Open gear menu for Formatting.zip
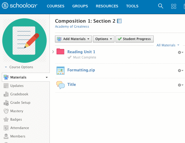 [x=180, y=71]
